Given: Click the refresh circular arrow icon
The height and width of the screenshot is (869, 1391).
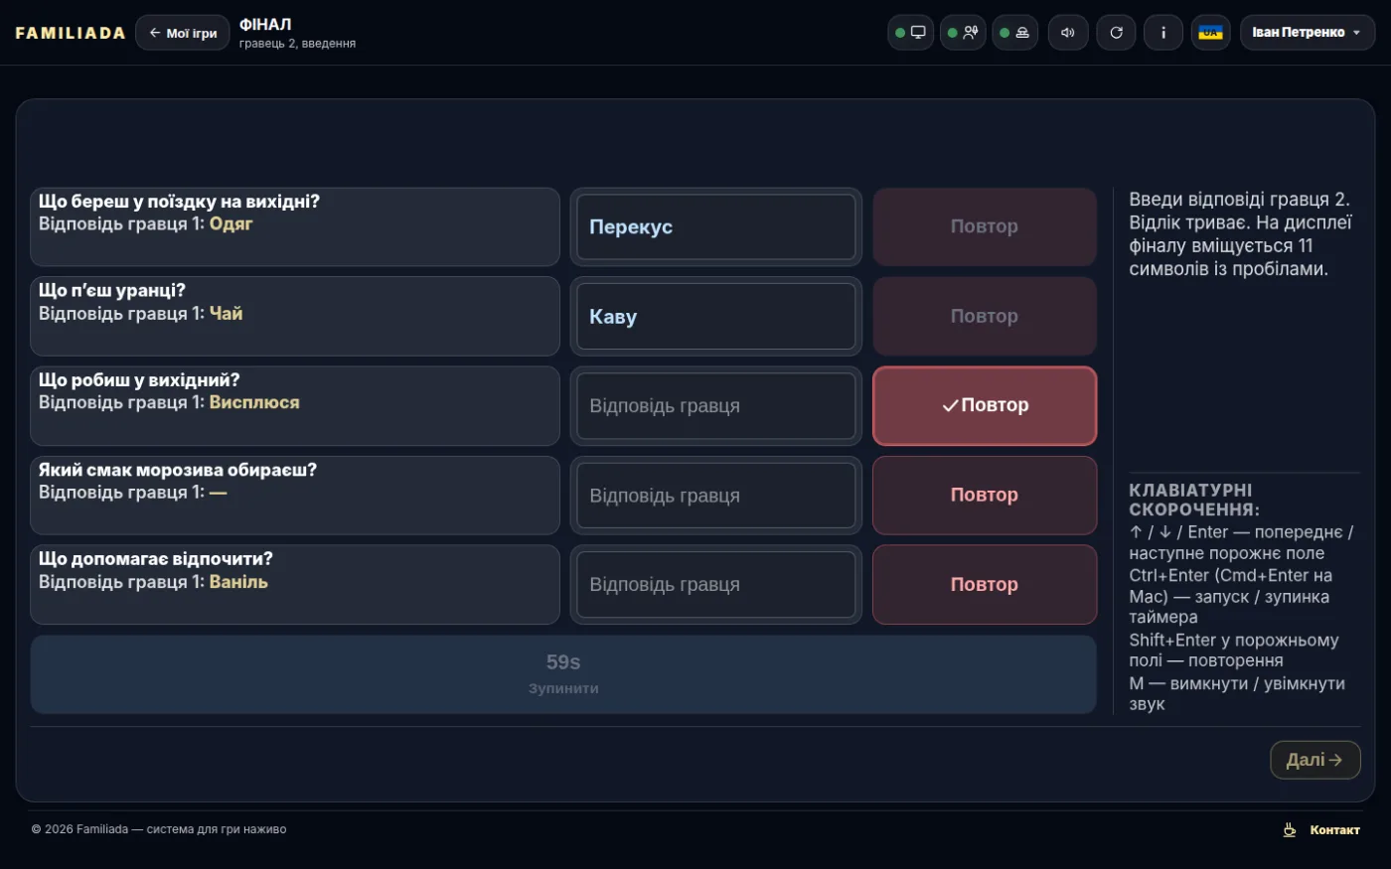Looking at the screenshot, I should coord(1116,33).
